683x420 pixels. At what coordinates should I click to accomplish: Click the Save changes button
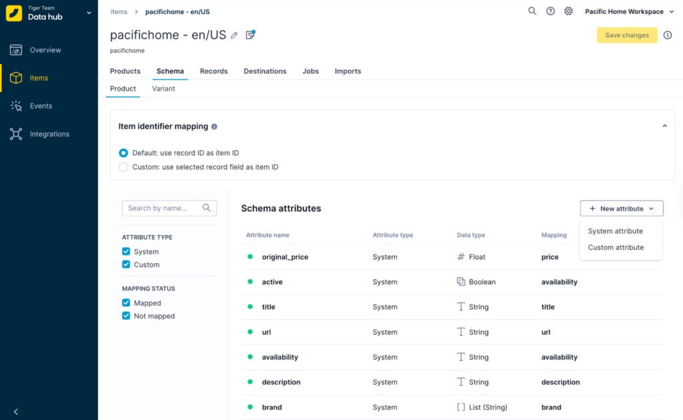626,35
